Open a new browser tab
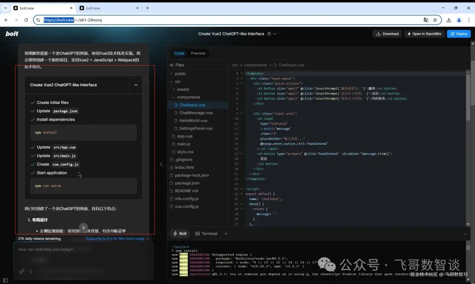This screenshot has height=284, width=475. point(147,8)
